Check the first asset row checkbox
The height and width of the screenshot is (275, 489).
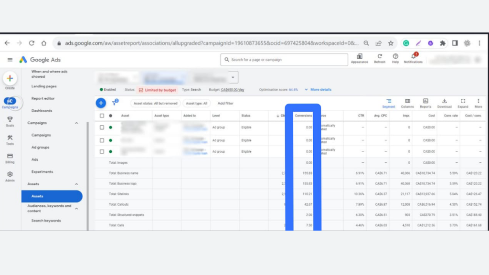tap(102, 127)
